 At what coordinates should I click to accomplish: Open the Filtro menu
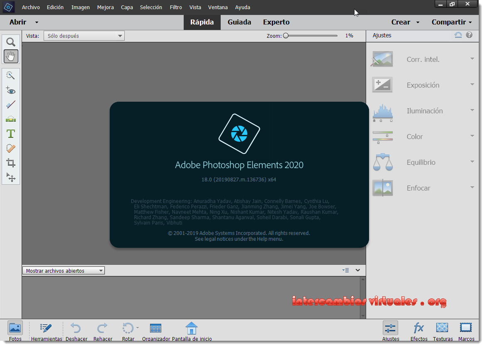[176, 7]
